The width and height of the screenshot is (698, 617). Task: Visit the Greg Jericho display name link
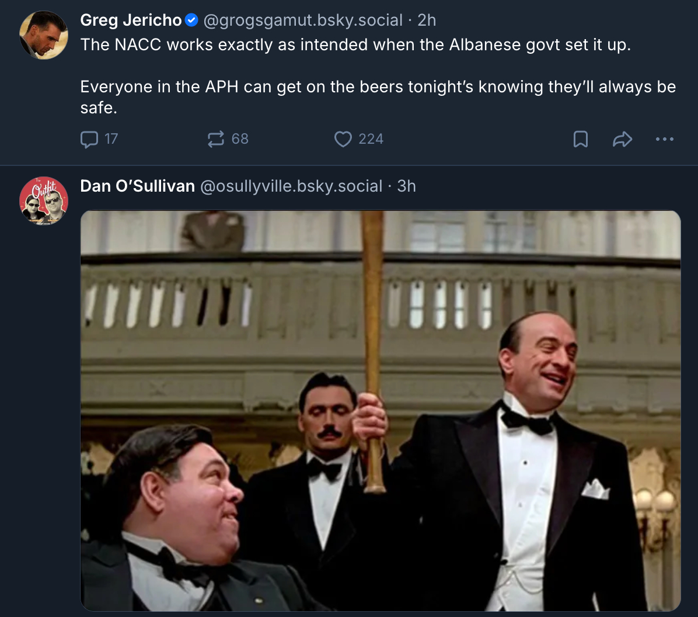pyautogui.click(x=131, y=20)
